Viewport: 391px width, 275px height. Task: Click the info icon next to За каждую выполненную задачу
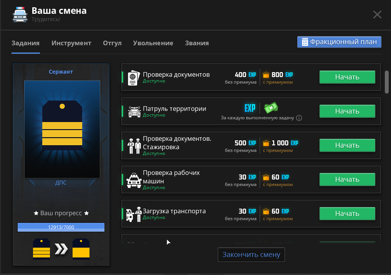click(299, 118)
